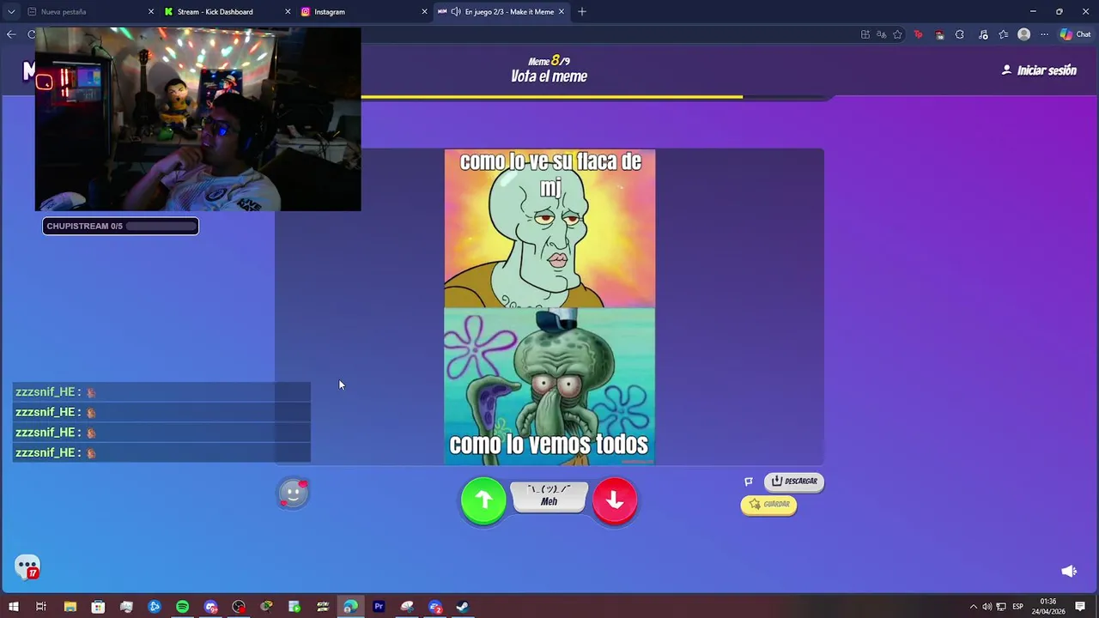
Task: Open File Explorer from taskbar
Action: (x=70, y=607)
